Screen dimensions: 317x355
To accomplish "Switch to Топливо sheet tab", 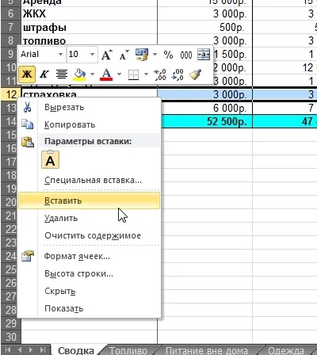I will 128,350.
